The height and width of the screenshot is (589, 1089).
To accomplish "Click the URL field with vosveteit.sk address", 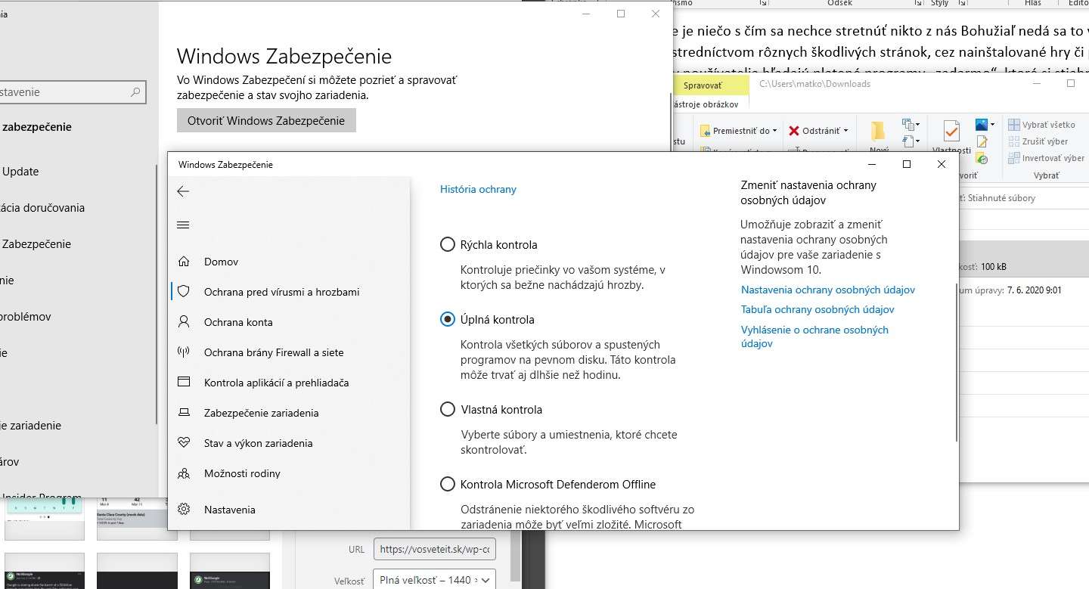I will click(x=435, y=550).
